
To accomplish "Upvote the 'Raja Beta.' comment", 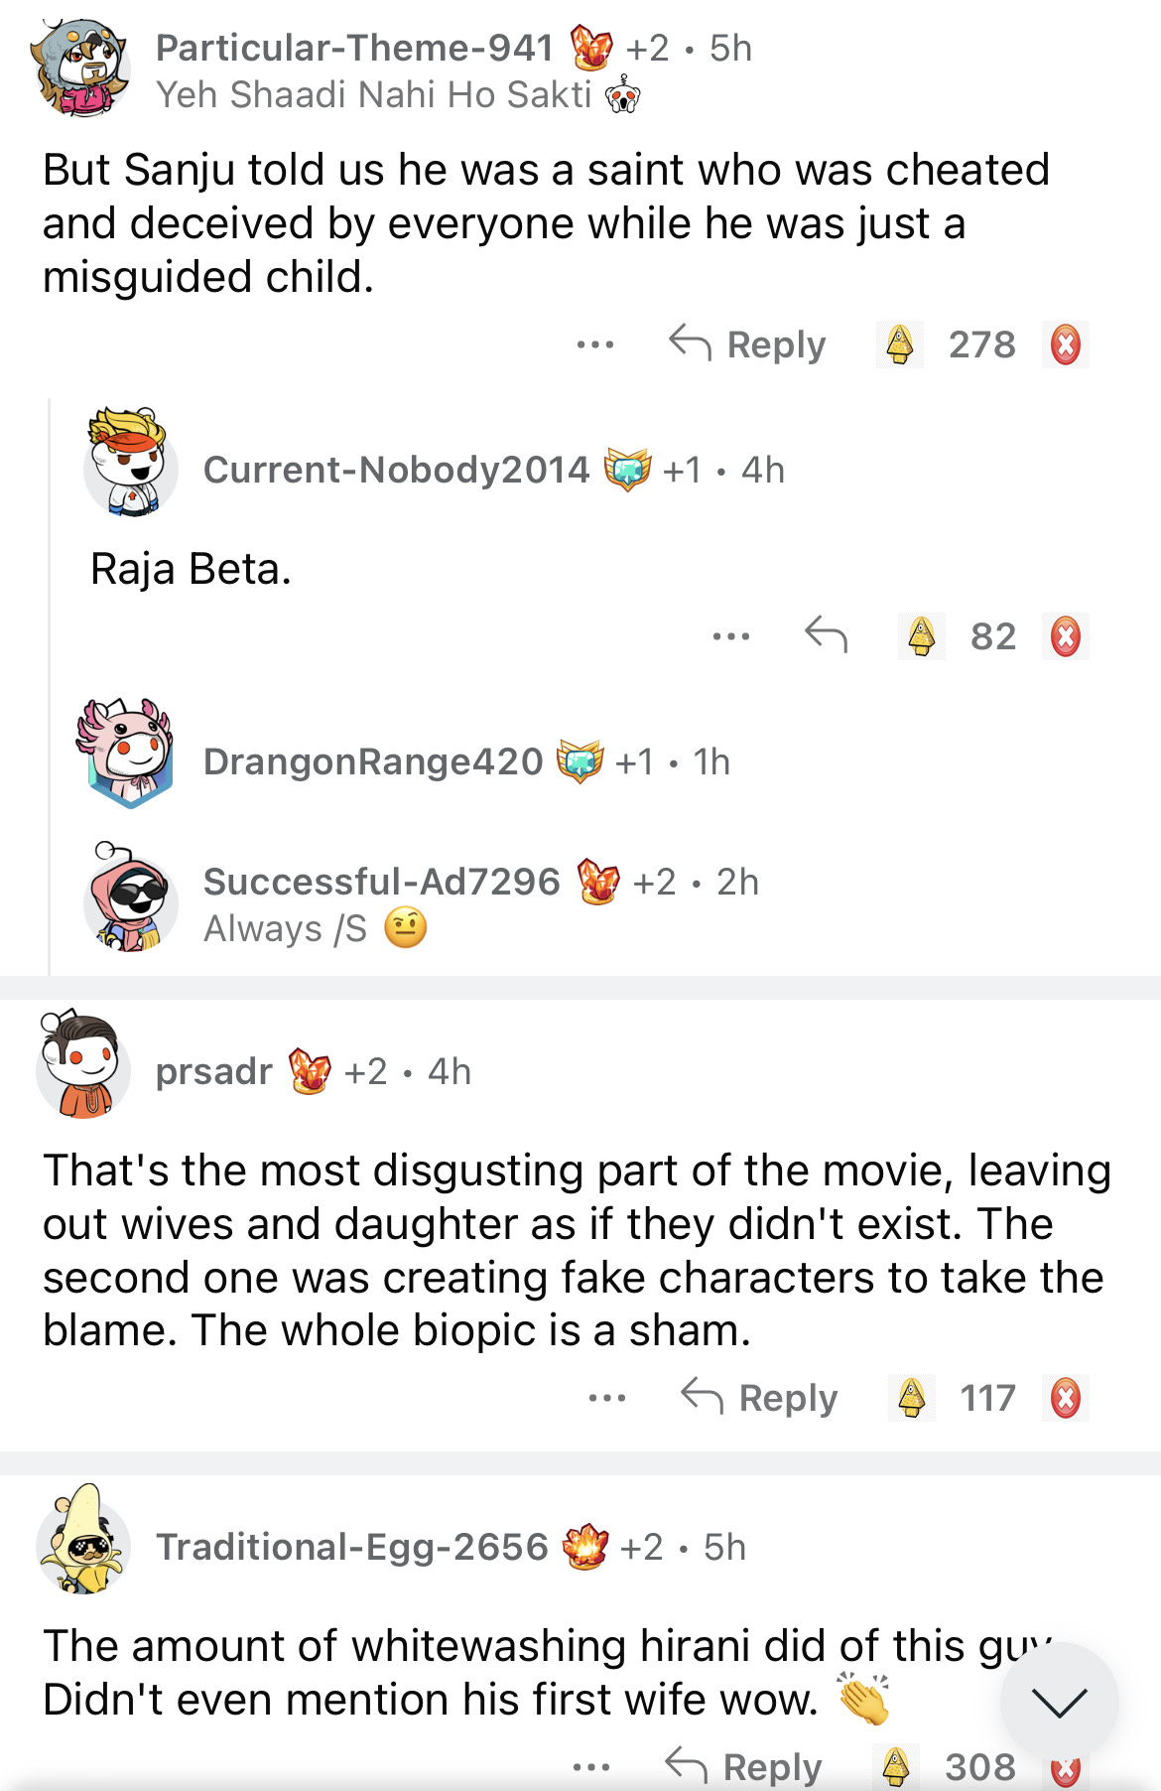I will (921, 636).
